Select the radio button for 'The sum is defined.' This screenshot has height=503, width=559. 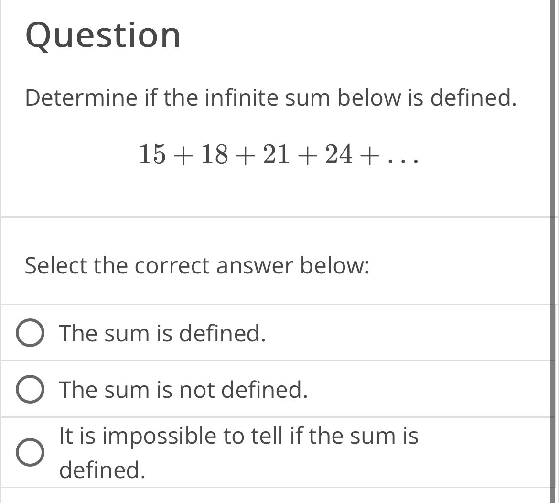30,333
